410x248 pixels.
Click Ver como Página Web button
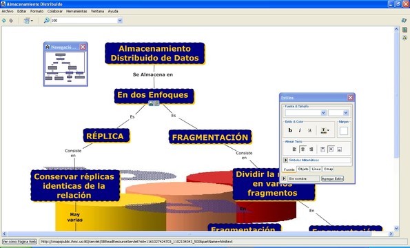pyautogui.click(x=19, y=242)
